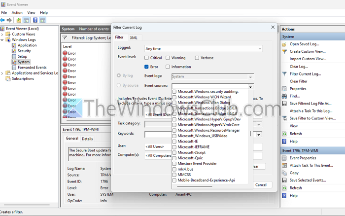Switch to the Details tab of event
Image resolution: width=345 pixels, height=216 pixels.
pyautogui.click(x=87, y=139)
